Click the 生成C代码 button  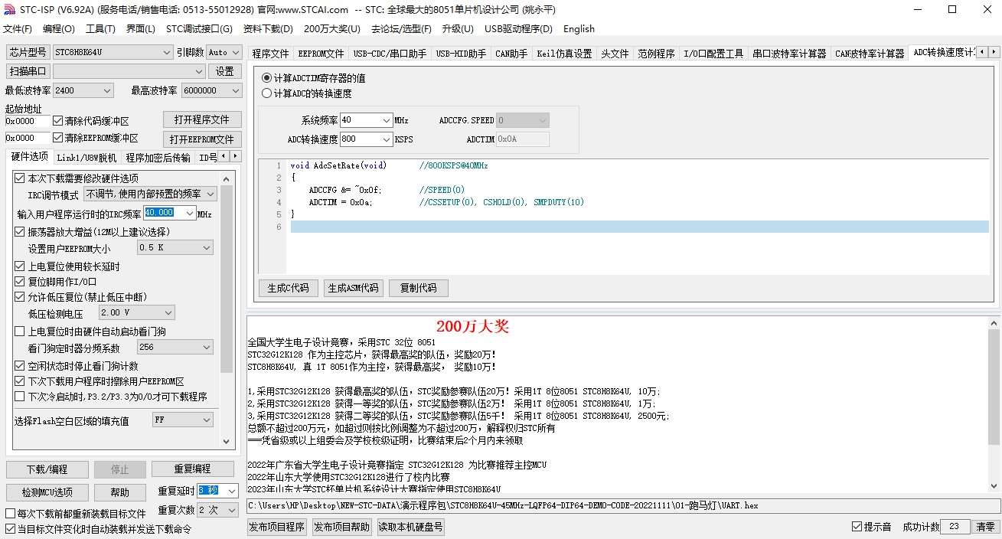[x=289, y=288]
